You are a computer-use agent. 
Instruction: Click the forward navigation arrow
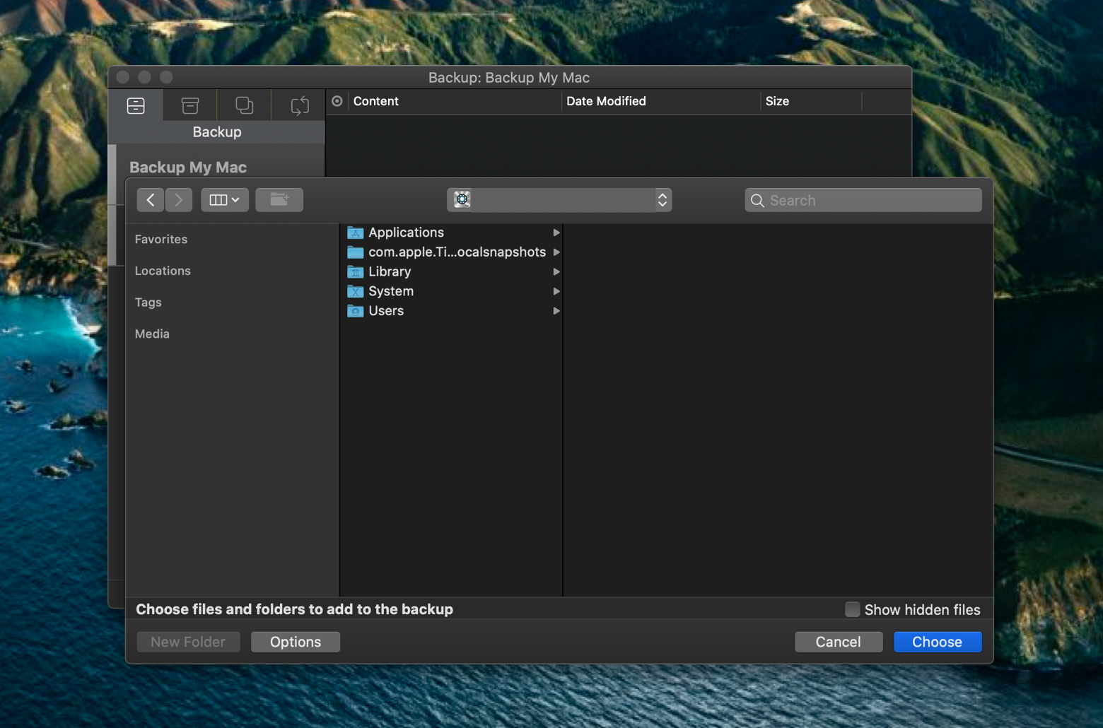(x=179, y=200)
